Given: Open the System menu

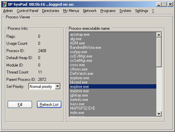Looking at the screenshot, I should [x=125, y=11].
